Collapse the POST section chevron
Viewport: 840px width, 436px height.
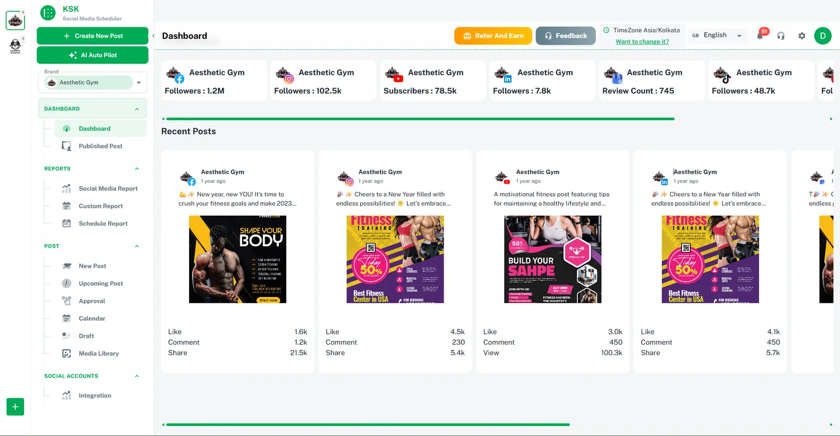[137, 246]
